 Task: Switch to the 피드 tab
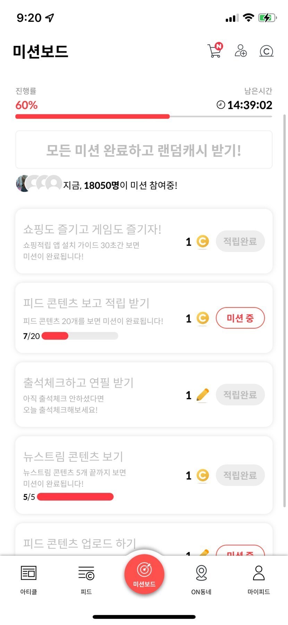point(86,579)
